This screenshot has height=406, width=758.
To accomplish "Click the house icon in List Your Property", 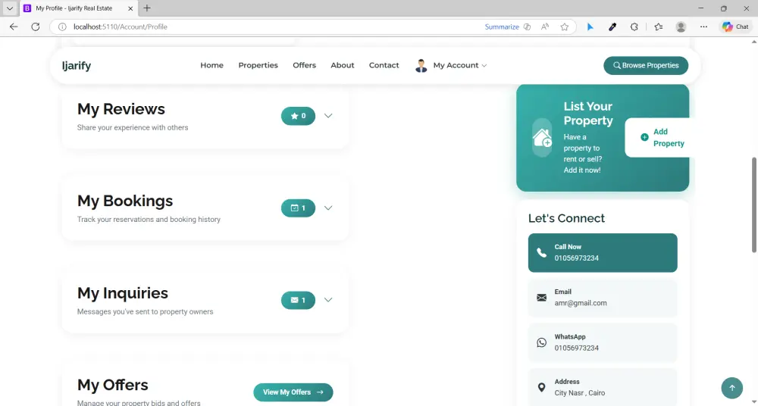I will click(542, 138).
